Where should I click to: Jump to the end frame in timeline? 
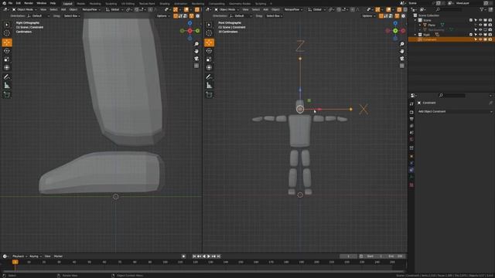pos(218,256)
